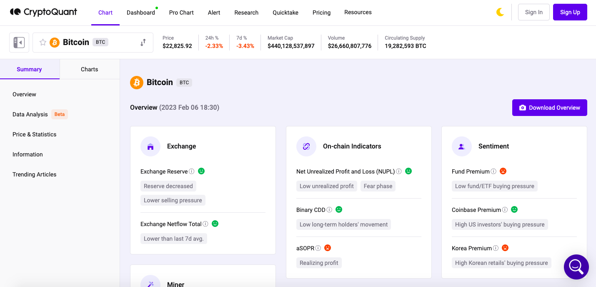Open Trending Articles in sidebar
596x287 pixels.
[x=34, y=174]
